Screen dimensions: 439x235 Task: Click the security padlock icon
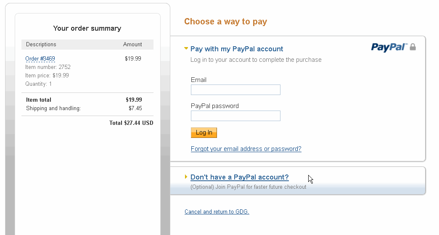(413, 47)
